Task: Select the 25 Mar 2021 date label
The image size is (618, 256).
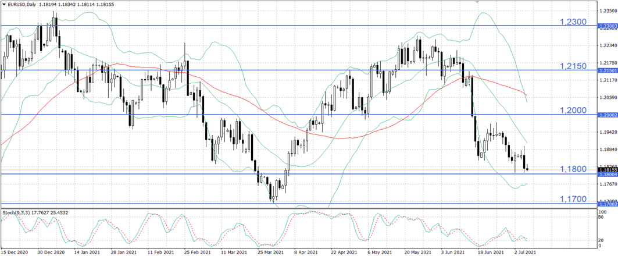Action: [270, 253]
